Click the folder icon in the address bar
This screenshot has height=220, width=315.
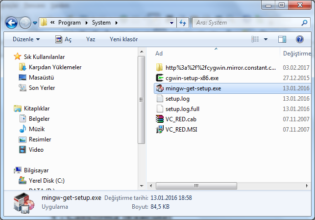(x=44, y=23)
